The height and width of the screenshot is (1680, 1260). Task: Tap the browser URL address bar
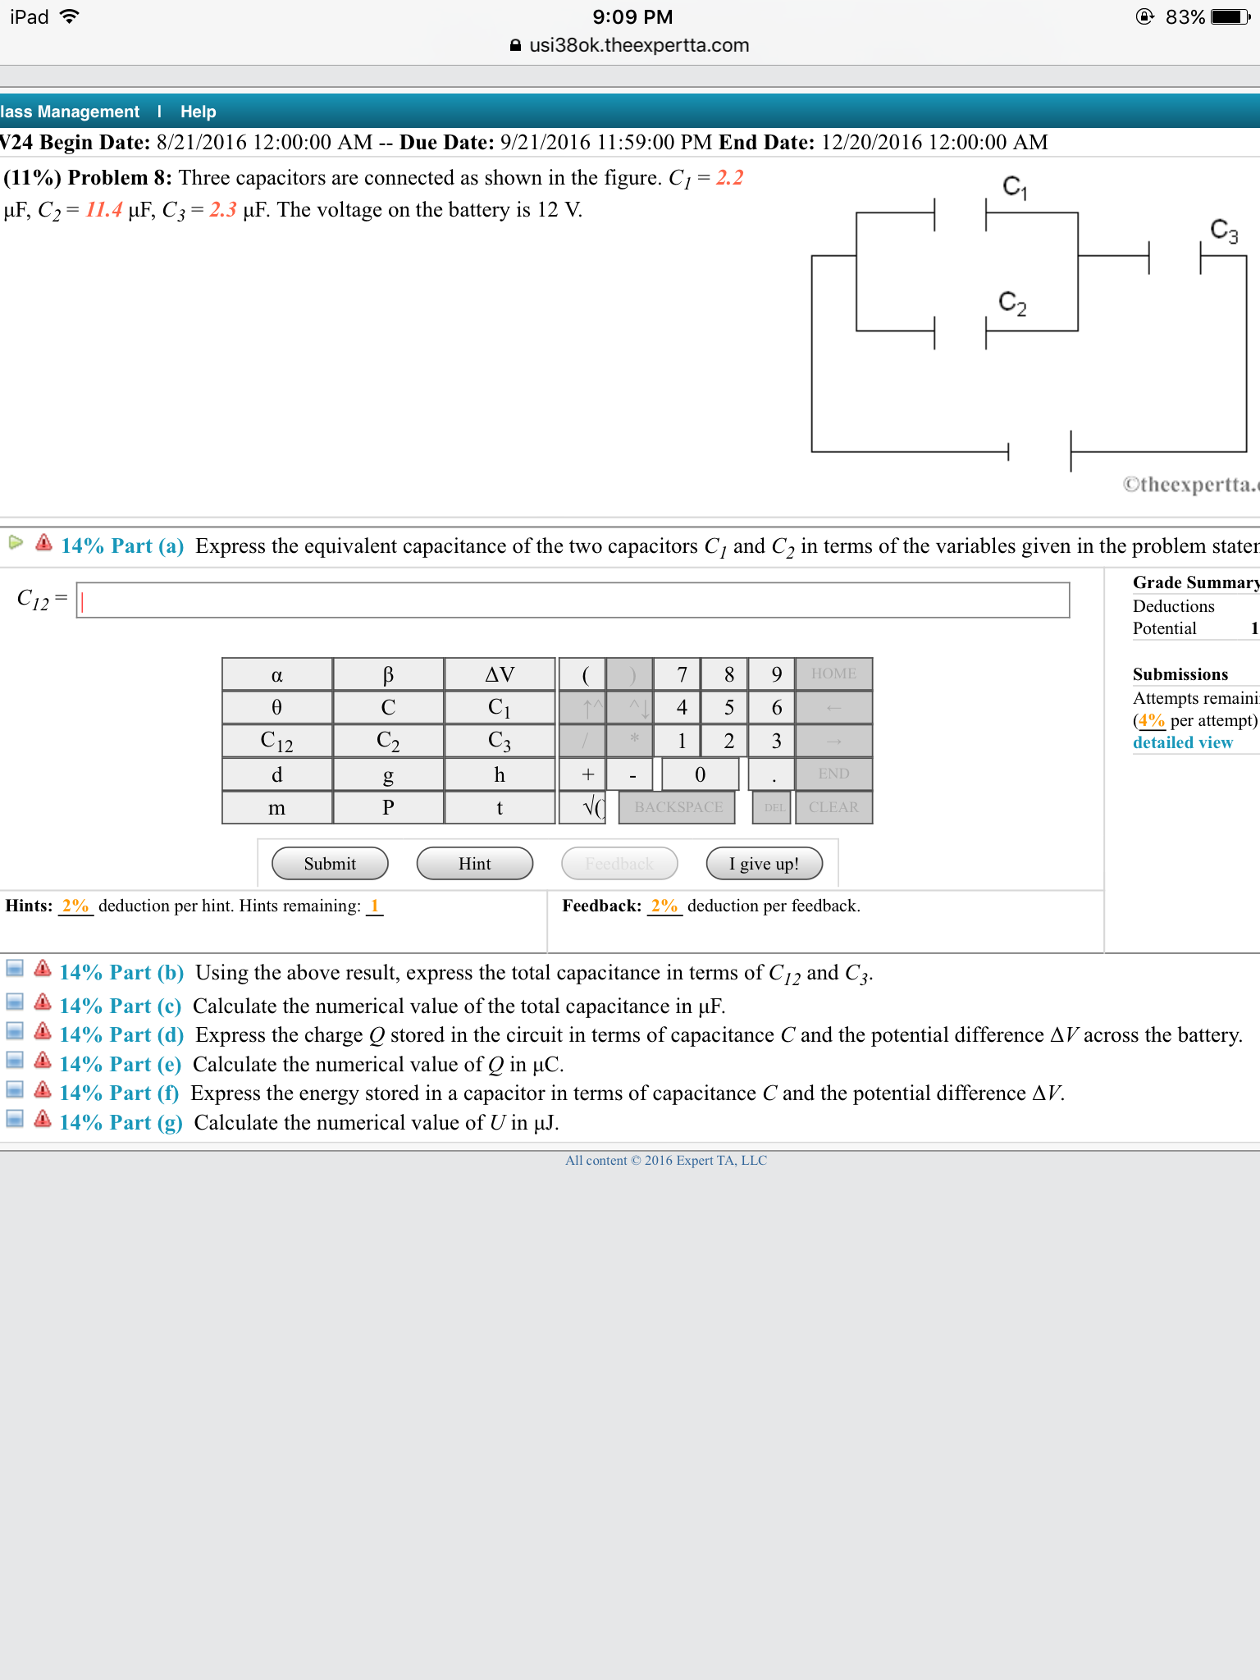click(x=630, y=45)
